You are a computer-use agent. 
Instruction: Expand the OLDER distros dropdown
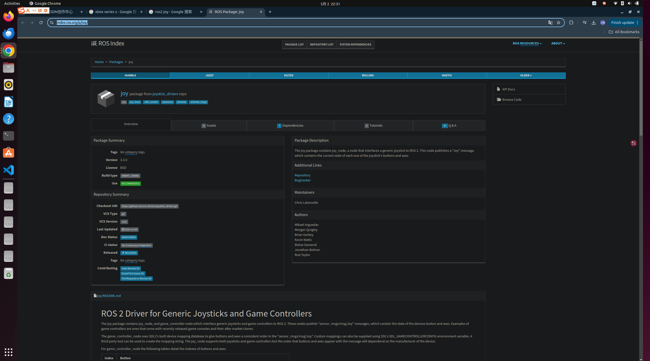pos(526,75)
